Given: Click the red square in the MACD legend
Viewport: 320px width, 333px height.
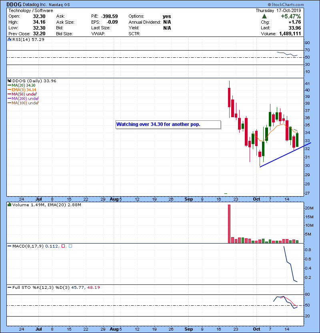Looking at the screenshot, I should point(63,246).
